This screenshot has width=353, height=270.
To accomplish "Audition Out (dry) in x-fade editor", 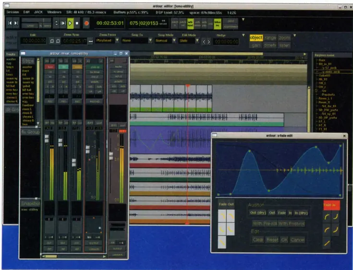I will pos(258,212).
